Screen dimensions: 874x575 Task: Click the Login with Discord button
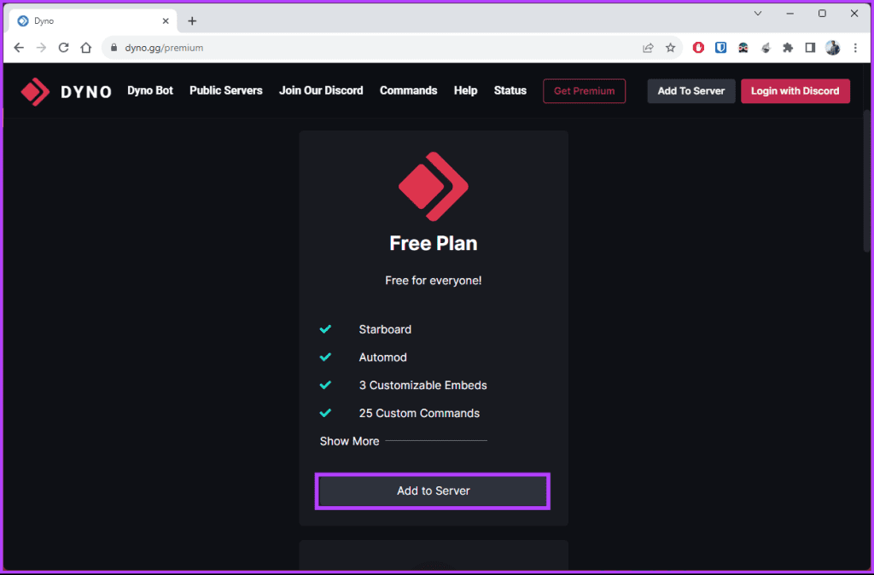coord(795,90)
